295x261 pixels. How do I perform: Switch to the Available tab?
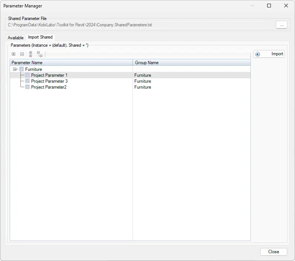[16, 38]
